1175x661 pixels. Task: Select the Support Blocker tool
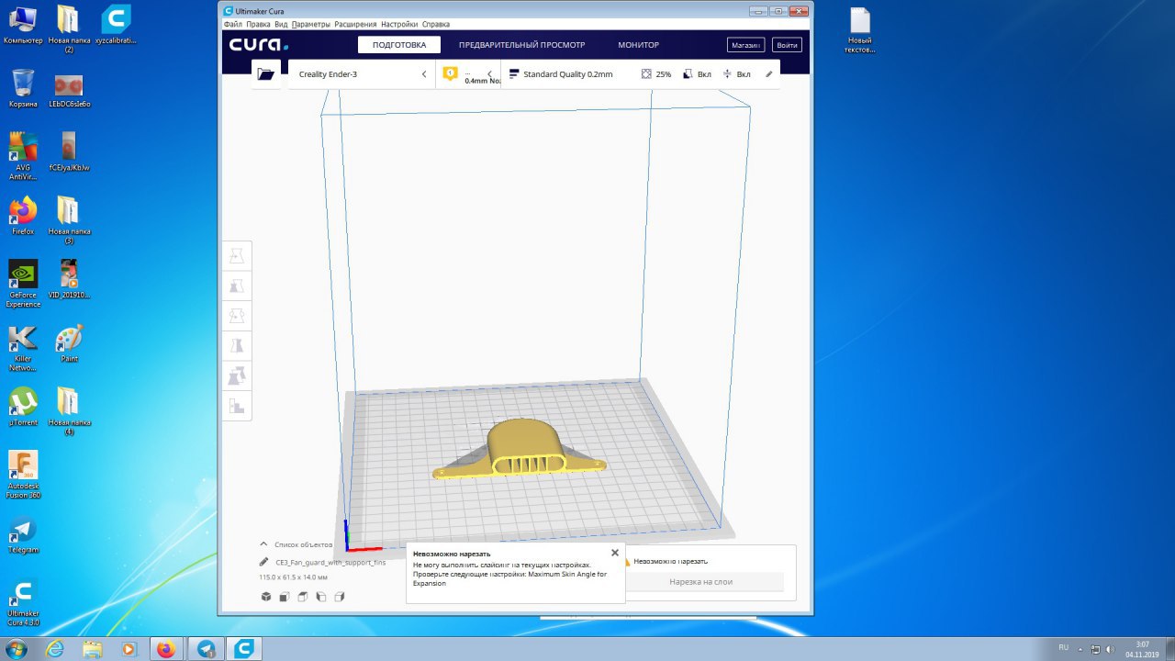click(237, 406)
